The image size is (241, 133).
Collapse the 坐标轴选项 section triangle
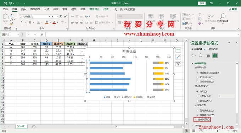[x=192, y=63]
